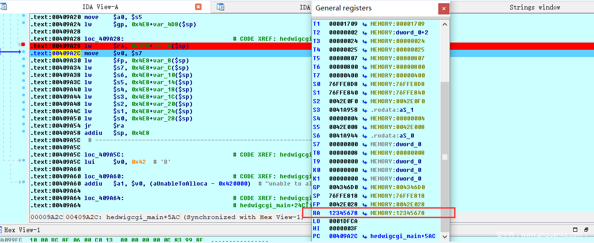Switch to the IDA View-A tab
Screen dimensions: 594x243
tap(100, 7)
